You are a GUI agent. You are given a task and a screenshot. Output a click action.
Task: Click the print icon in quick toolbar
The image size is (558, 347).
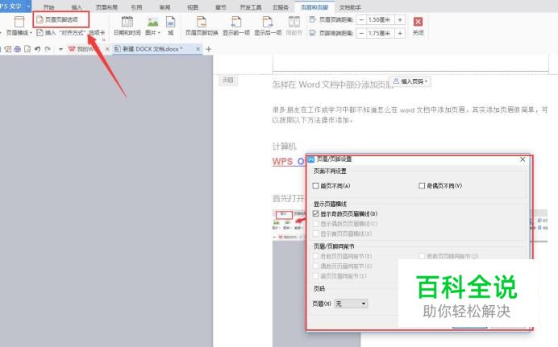(x=17, y=49)
